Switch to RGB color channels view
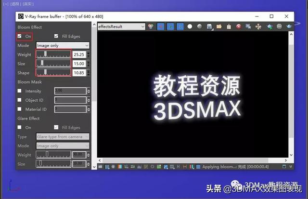 pos(151,27)
